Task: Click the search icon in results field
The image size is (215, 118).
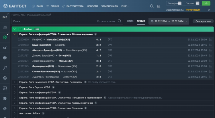Action: pyautogui.click(x=120, y=21)
